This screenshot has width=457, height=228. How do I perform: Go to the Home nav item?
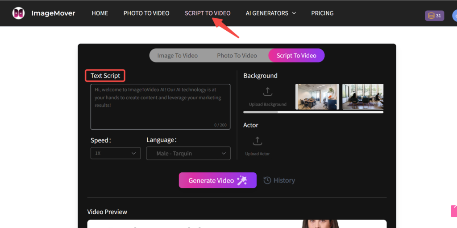100,13
